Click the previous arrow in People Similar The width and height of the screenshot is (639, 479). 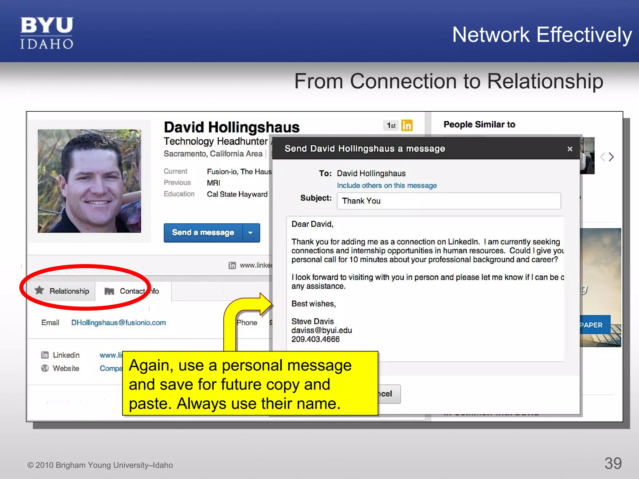pyautogui.click(x=603, y=157)
